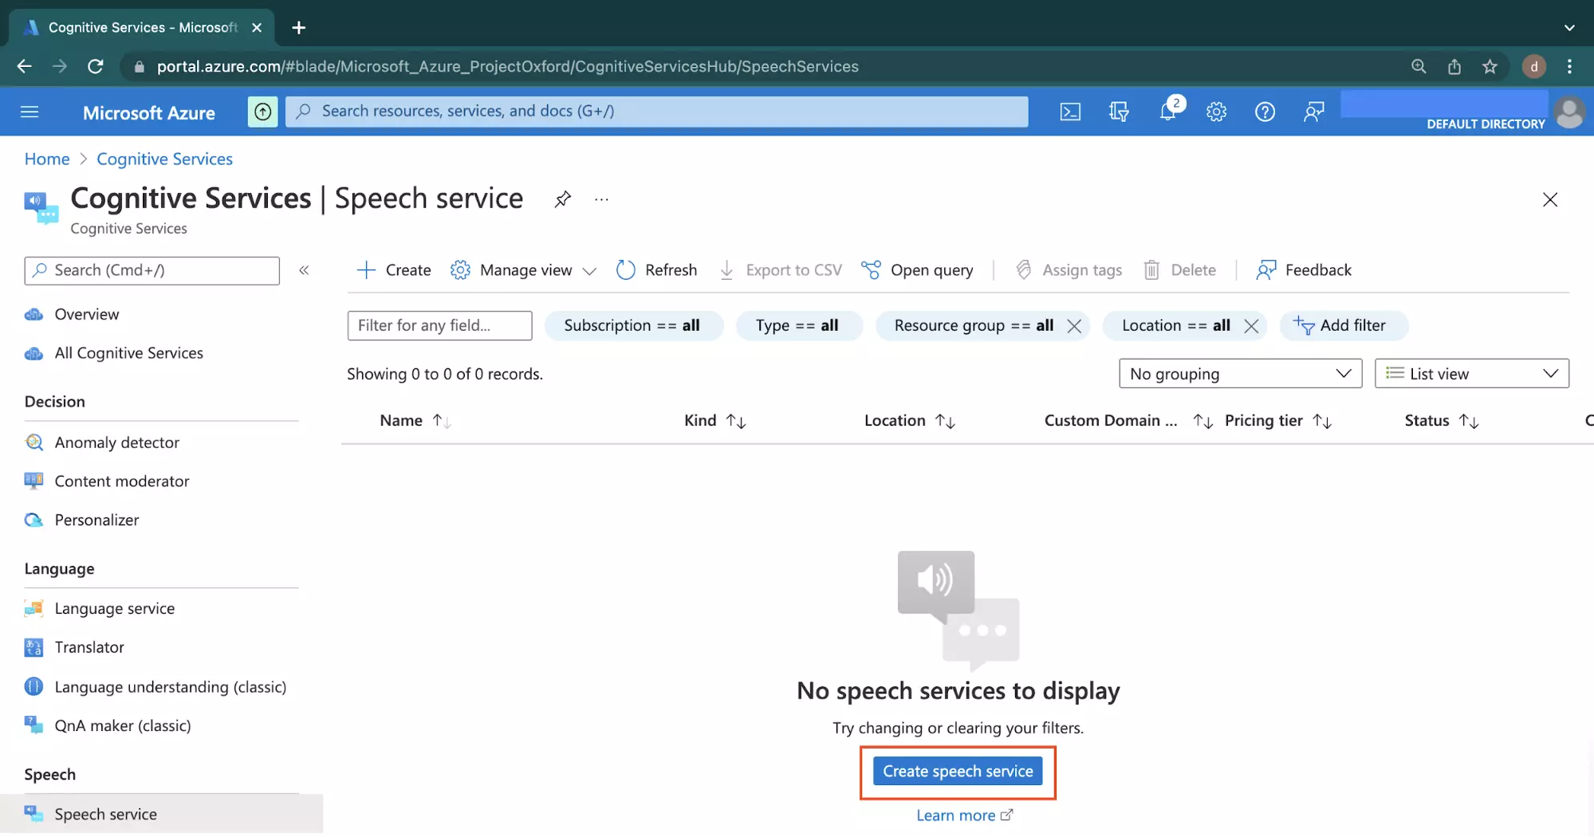
Task: Click Feedback in the toolbar
Action: [x=1304, y=270]
